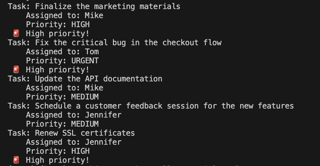Viewport: 320px width, 166px height.
Task: Select the "Fix the critical bug" task line
Action: click(115, 42)
